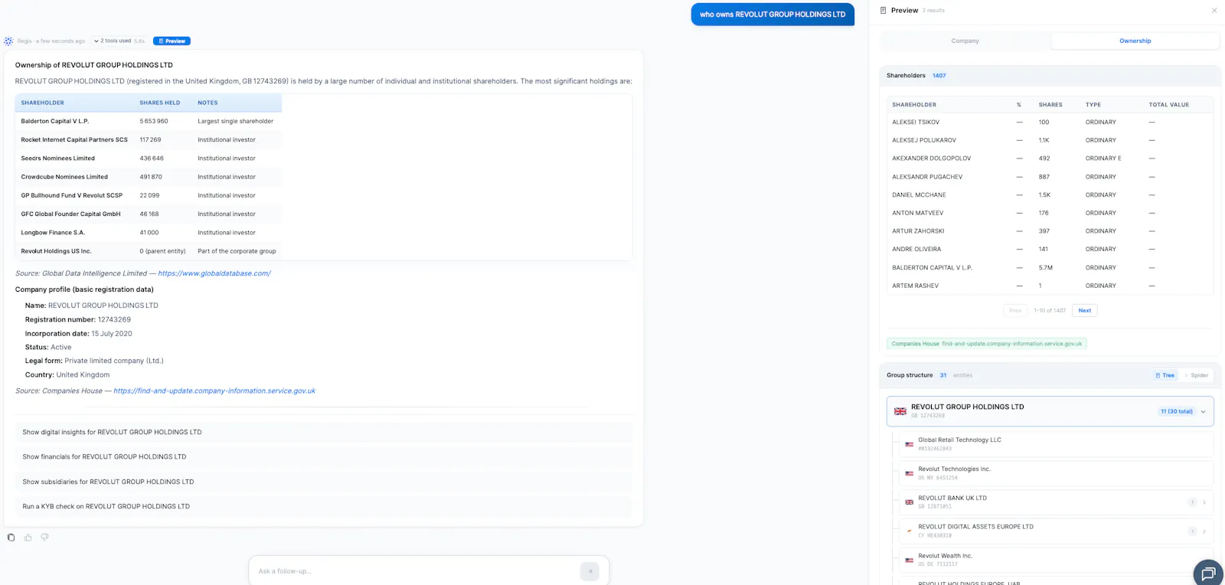Open the globaldatabase.com source link
1225x585 pixels.
[214, 273]
